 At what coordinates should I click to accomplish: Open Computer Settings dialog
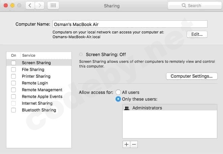click(191, 76)
